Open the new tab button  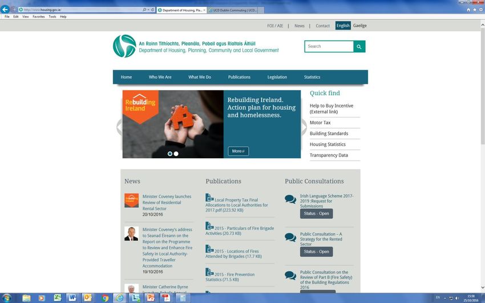point(261,10)
